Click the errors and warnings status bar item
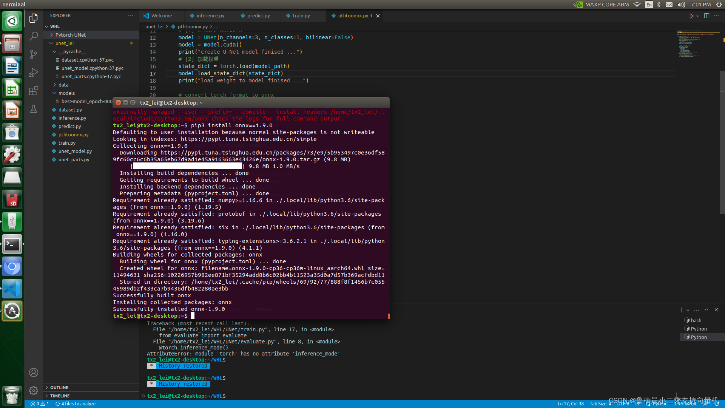Screen dimensions: 725x408 click(40, 404)
